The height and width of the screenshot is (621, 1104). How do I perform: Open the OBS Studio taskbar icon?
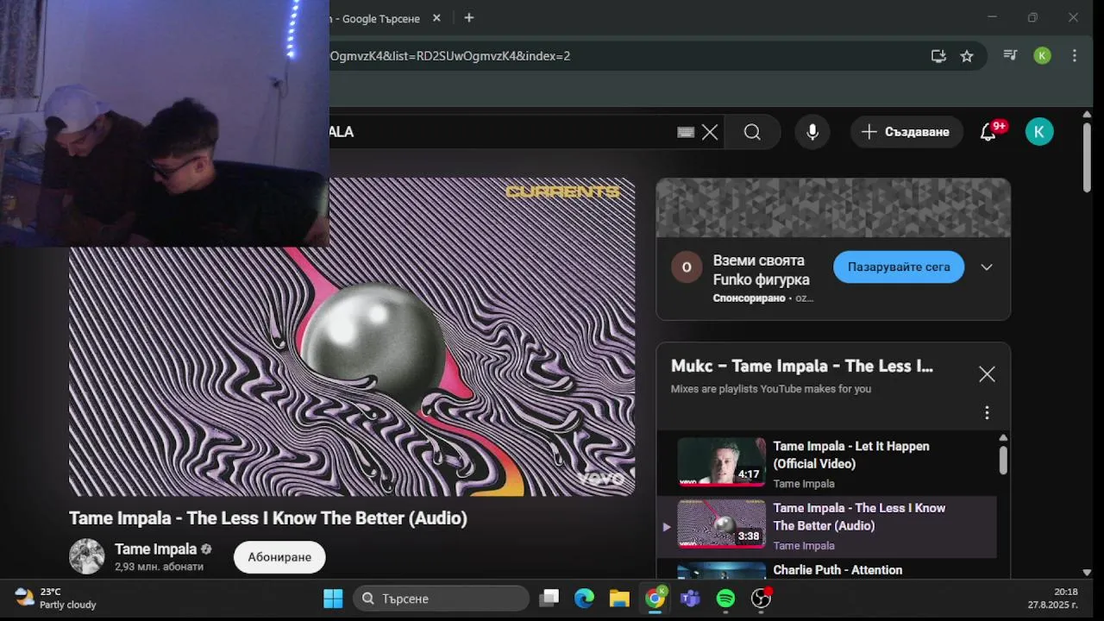pos(761,599)
